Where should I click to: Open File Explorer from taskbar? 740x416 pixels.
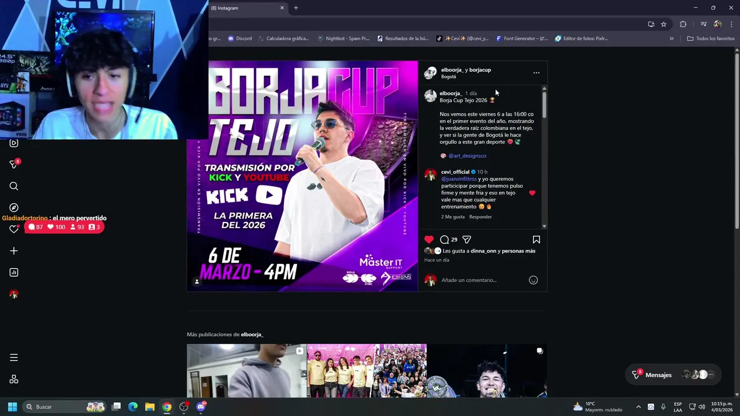150,407
